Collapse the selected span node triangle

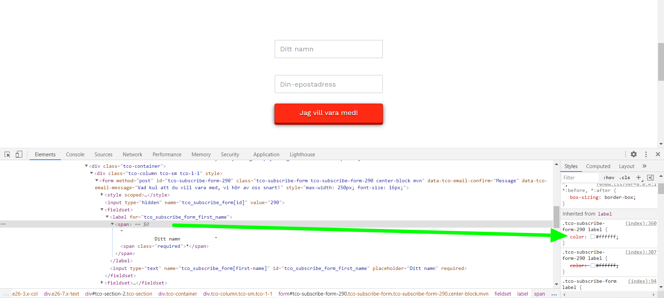point(113,224)
